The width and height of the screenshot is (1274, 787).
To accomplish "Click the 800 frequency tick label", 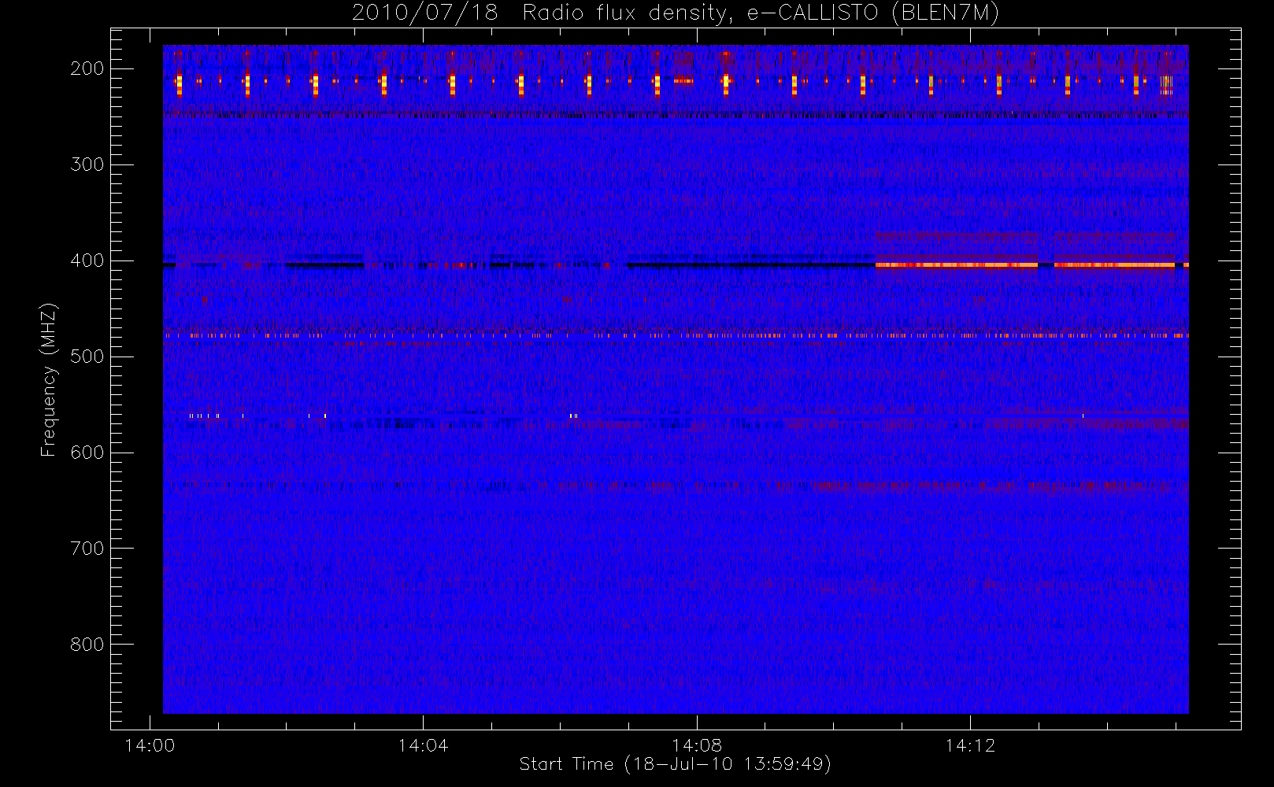I will [x=87, y=645].
